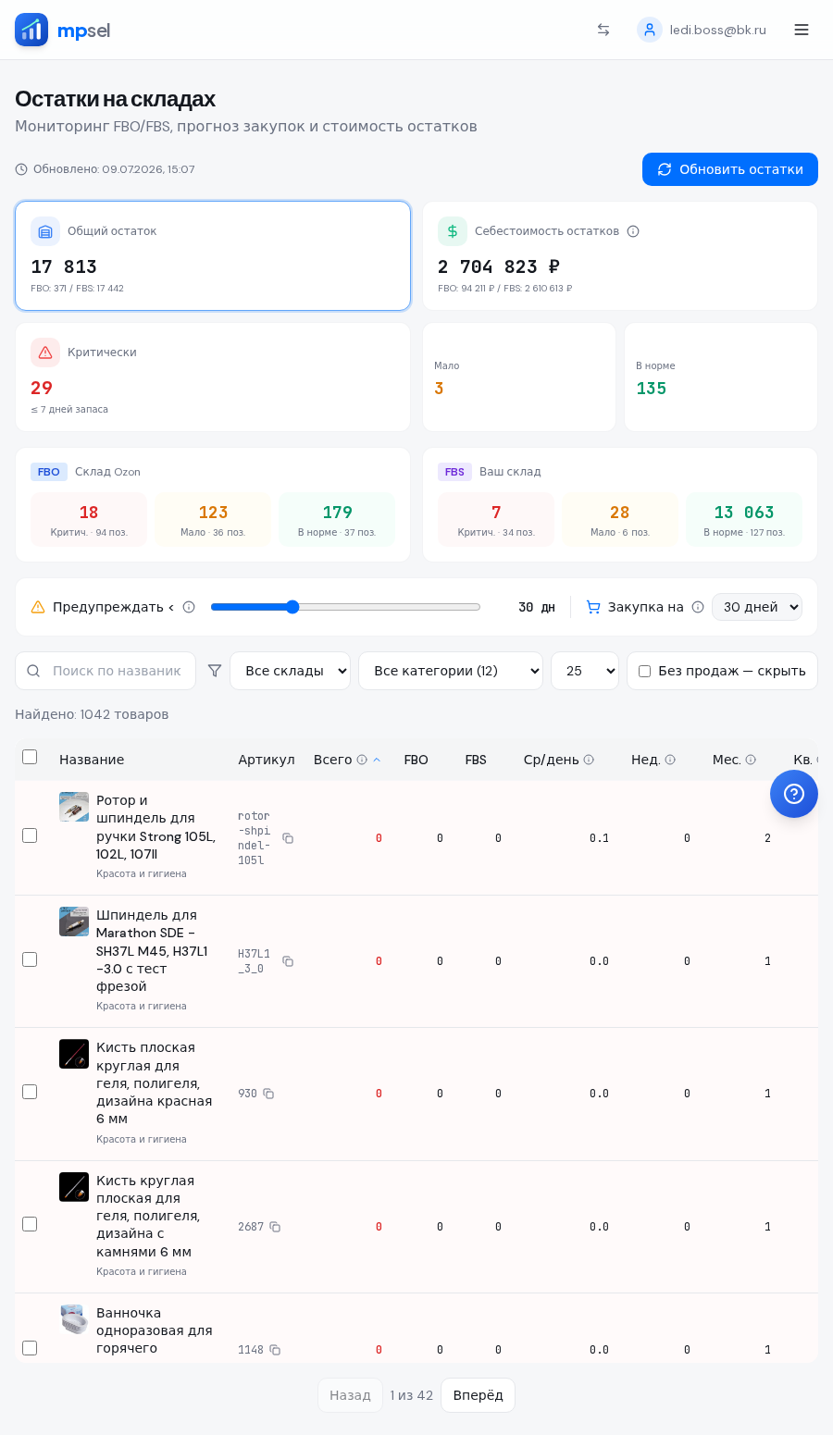Click the swap arrows icon in header
This screenshot has height=1435, width=833.
(603, 30)
